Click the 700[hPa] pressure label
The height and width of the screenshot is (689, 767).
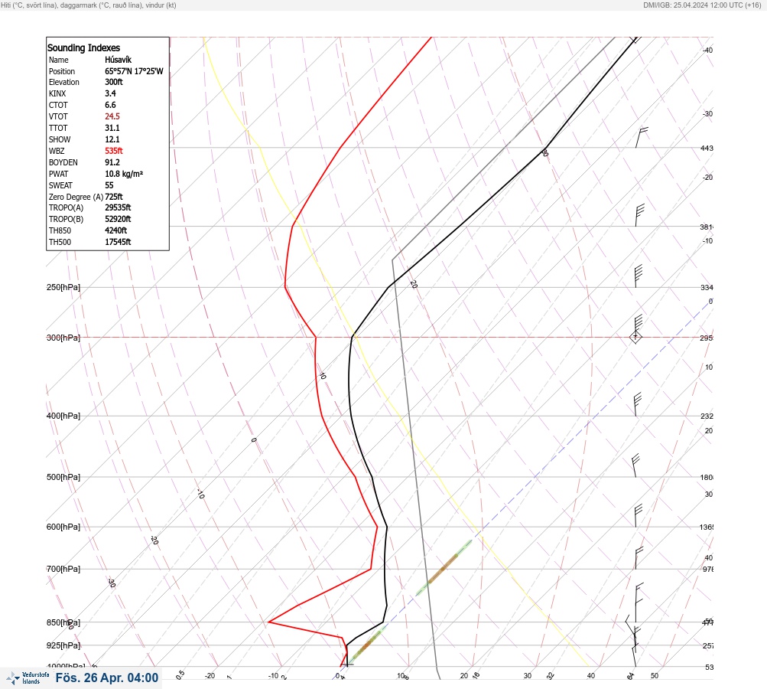(x=63, y=569)
